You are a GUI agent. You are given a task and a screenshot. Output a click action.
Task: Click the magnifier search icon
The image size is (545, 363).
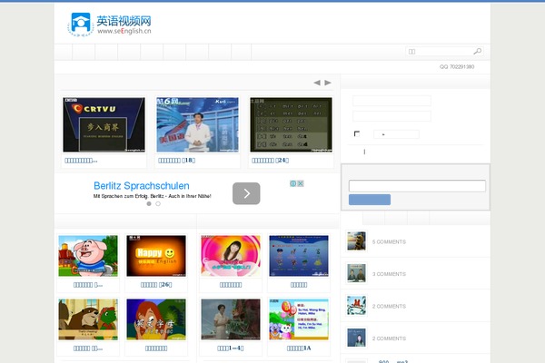[478, 52]
